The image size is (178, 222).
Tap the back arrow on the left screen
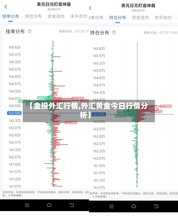[x=6, y=7]
